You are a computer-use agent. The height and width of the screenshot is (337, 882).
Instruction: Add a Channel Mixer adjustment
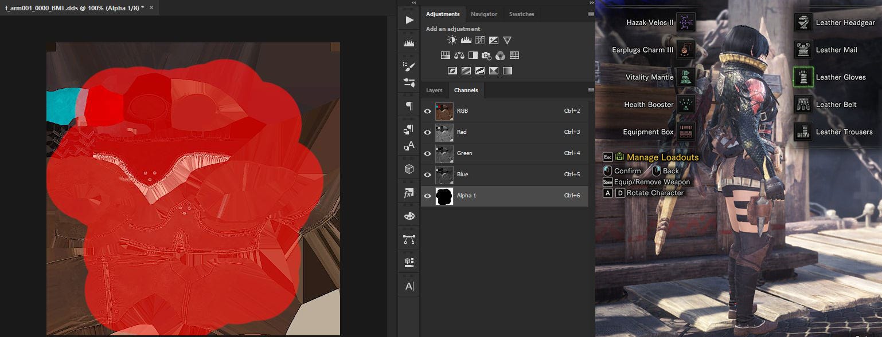(x=500, y=55)
